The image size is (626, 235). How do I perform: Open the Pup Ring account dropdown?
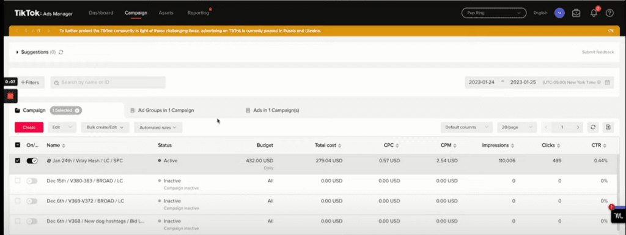click(494, 13)
